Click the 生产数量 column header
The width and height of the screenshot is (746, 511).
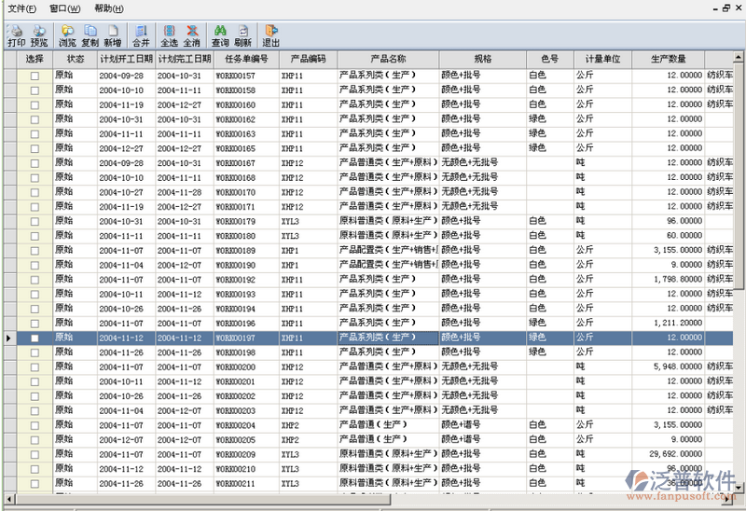click(668, 59)
